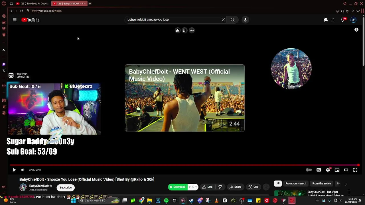This screenshot has height=205, width=365.
Task: Open the BabyChiefDoit channel name link
Action: click(39, 186)
